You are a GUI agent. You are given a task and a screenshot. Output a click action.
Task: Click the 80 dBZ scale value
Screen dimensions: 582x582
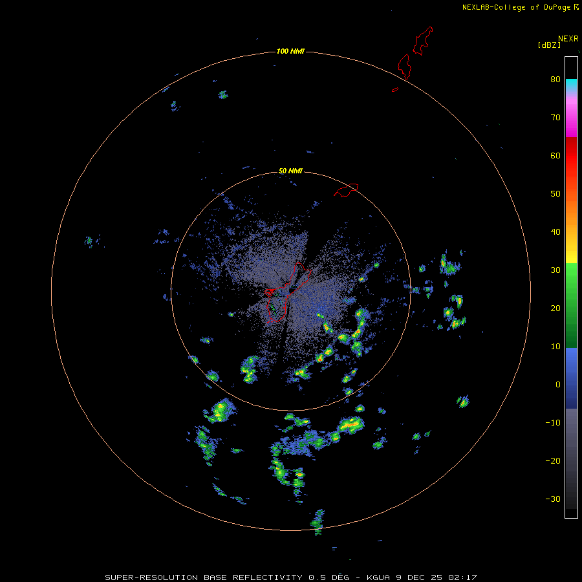[555, 80]
